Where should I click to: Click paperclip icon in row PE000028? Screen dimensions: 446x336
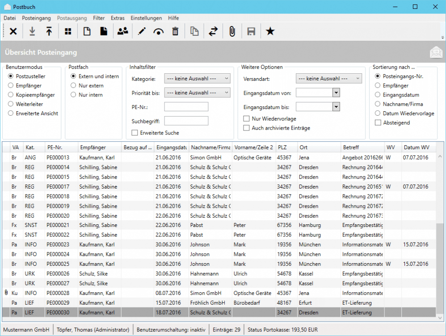tap(6, 293)
